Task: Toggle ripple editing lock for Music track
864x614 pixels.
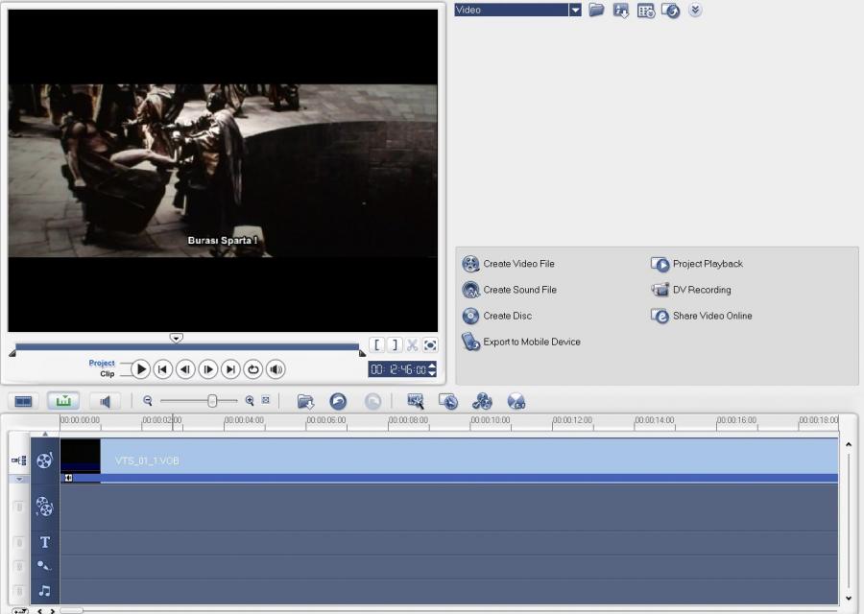Action: pos(19,591)
